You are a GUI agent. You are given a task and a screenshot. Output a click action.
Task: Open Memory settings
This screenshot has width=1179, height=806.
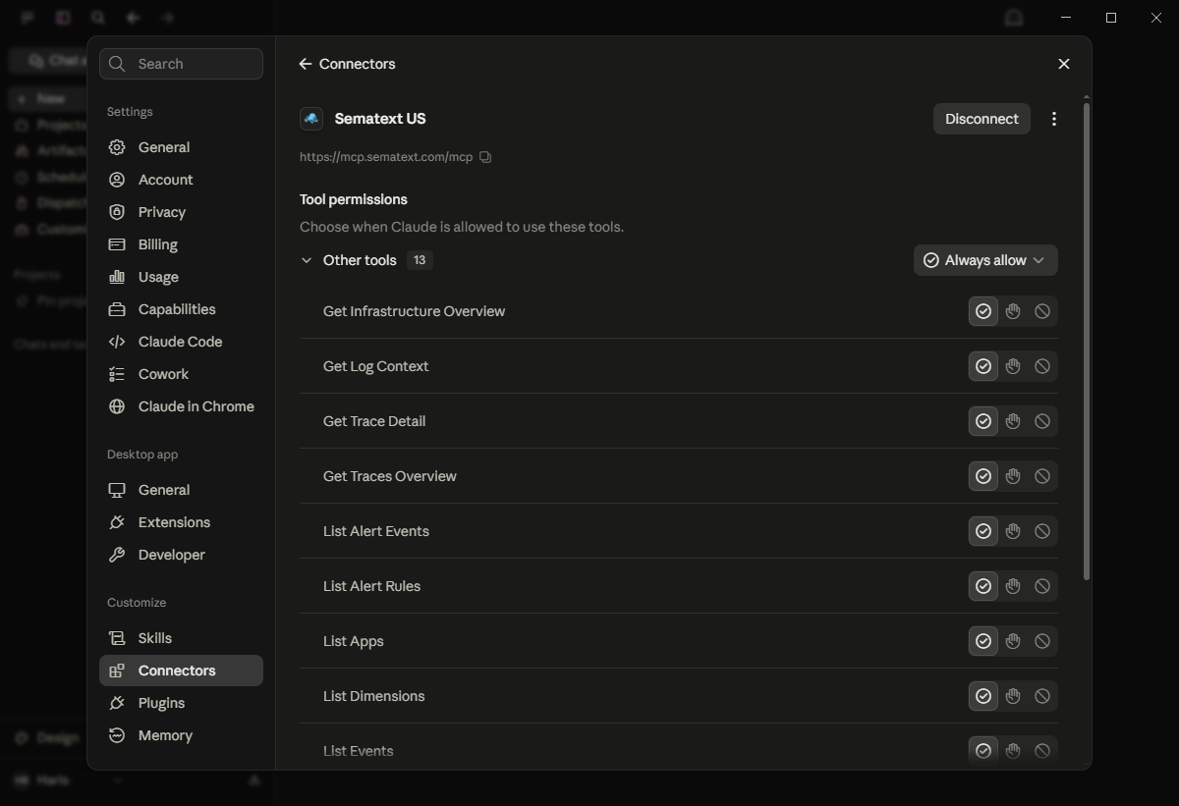click(181, 735)
